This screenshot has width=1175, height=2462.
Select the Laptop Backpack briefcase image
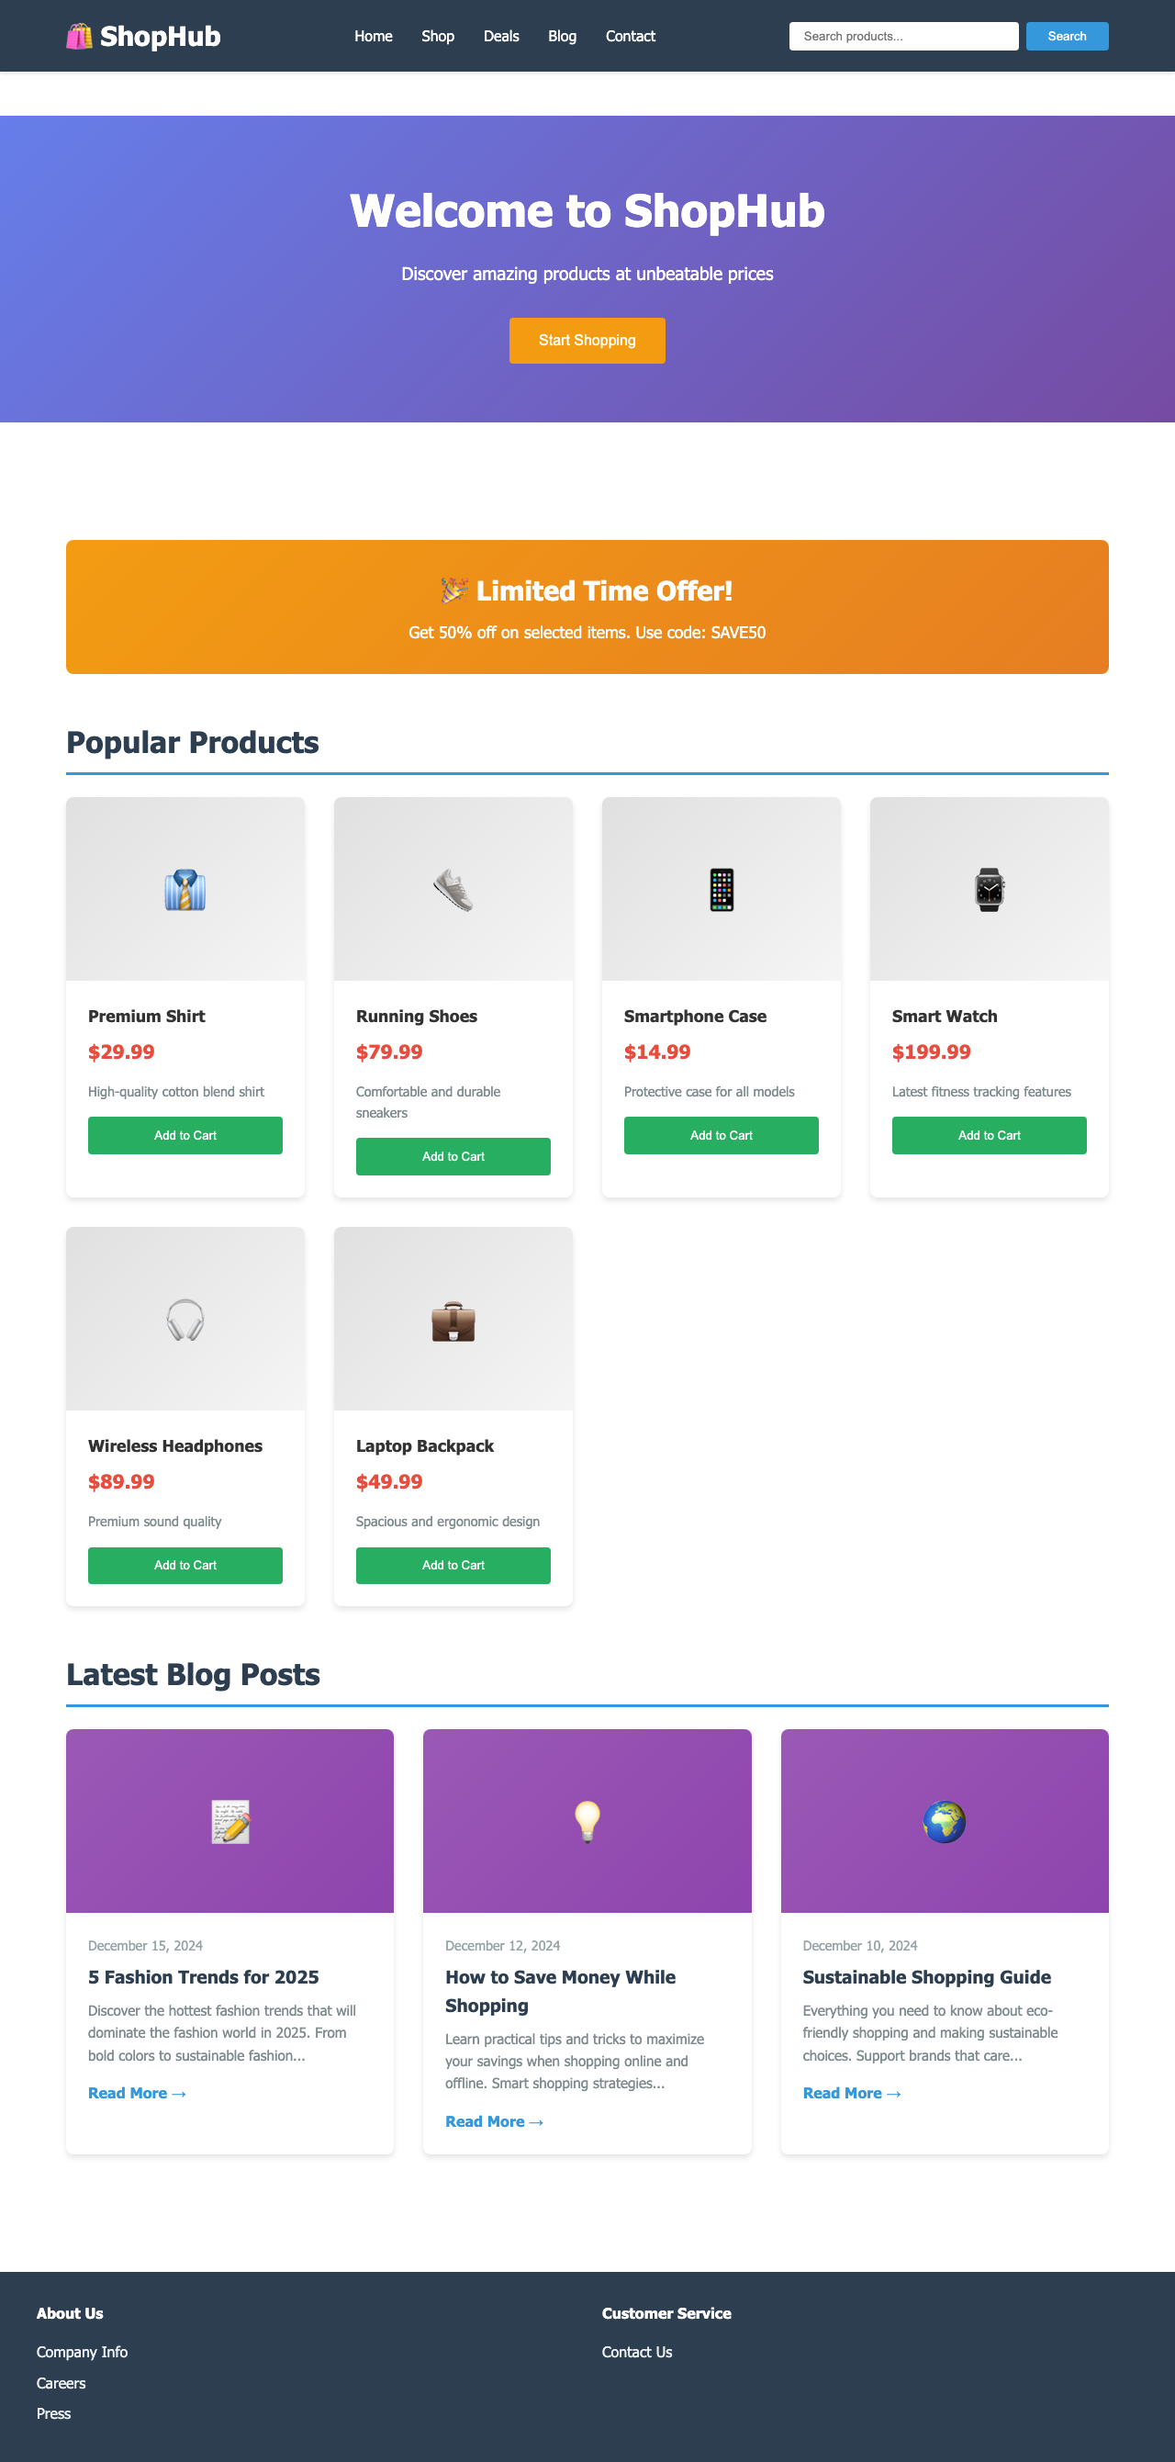click(453, 1318)
